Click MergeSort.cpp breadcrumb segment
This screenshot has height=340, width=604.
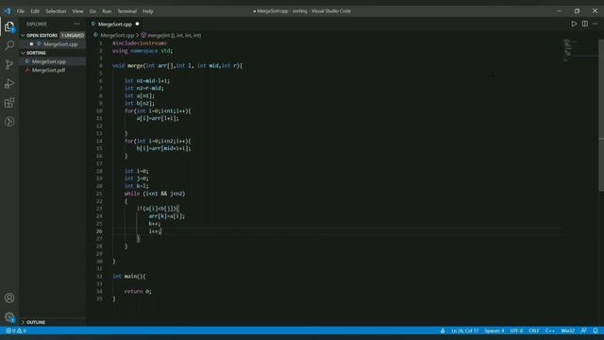(x=117, y=35)
